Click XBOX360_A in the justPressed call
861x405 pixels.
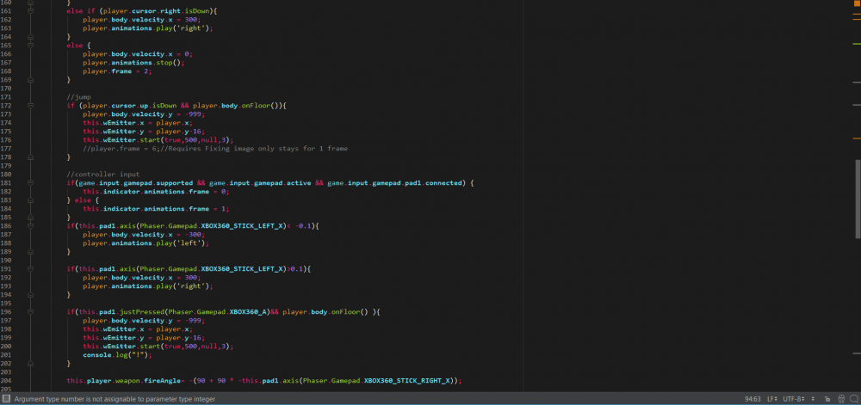point(248,312)
